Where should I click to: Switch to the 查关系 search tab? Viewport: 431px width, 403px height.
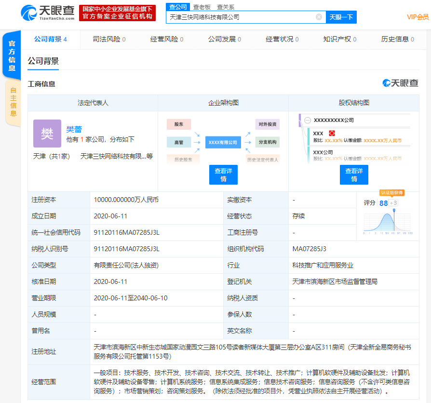click(x=227, y=6)
